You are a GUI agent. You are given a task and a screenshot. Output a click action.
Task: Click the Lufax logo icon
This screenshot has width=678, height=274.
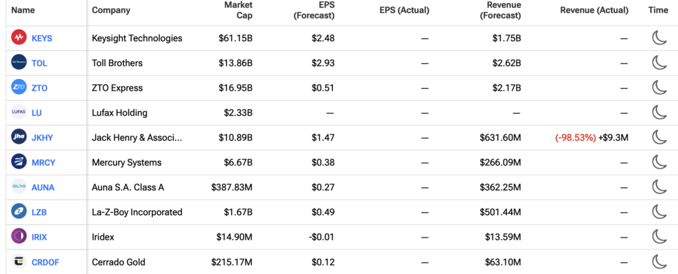(x=19, y=113)
